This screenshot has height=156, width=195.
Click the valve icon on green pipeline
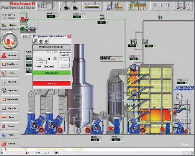102,17
